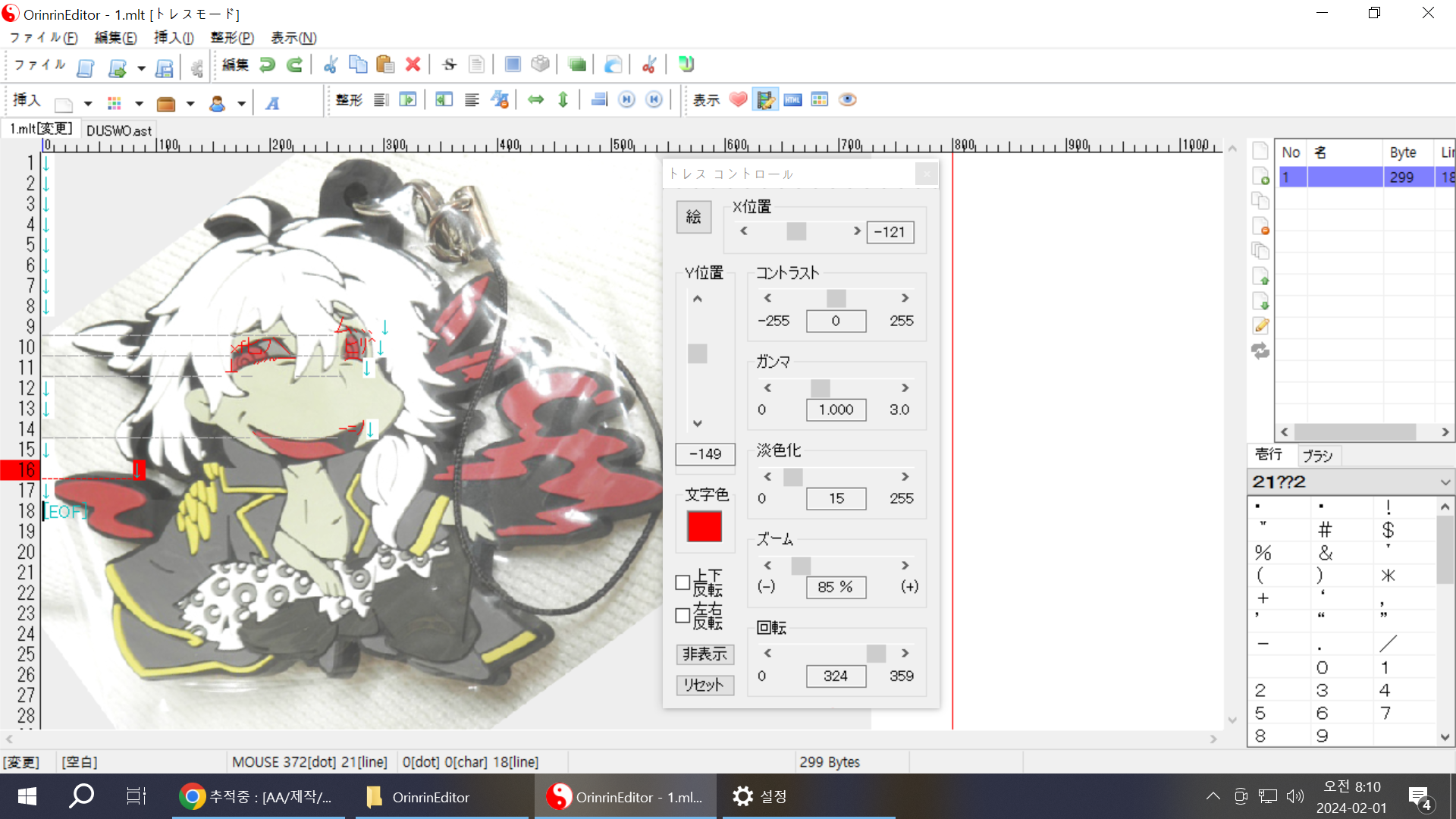The height and width of the screenshot is (819, 1456).
Task: Click the 非表示 hide button
Action: pyautogui.click(x=704, y=654)
